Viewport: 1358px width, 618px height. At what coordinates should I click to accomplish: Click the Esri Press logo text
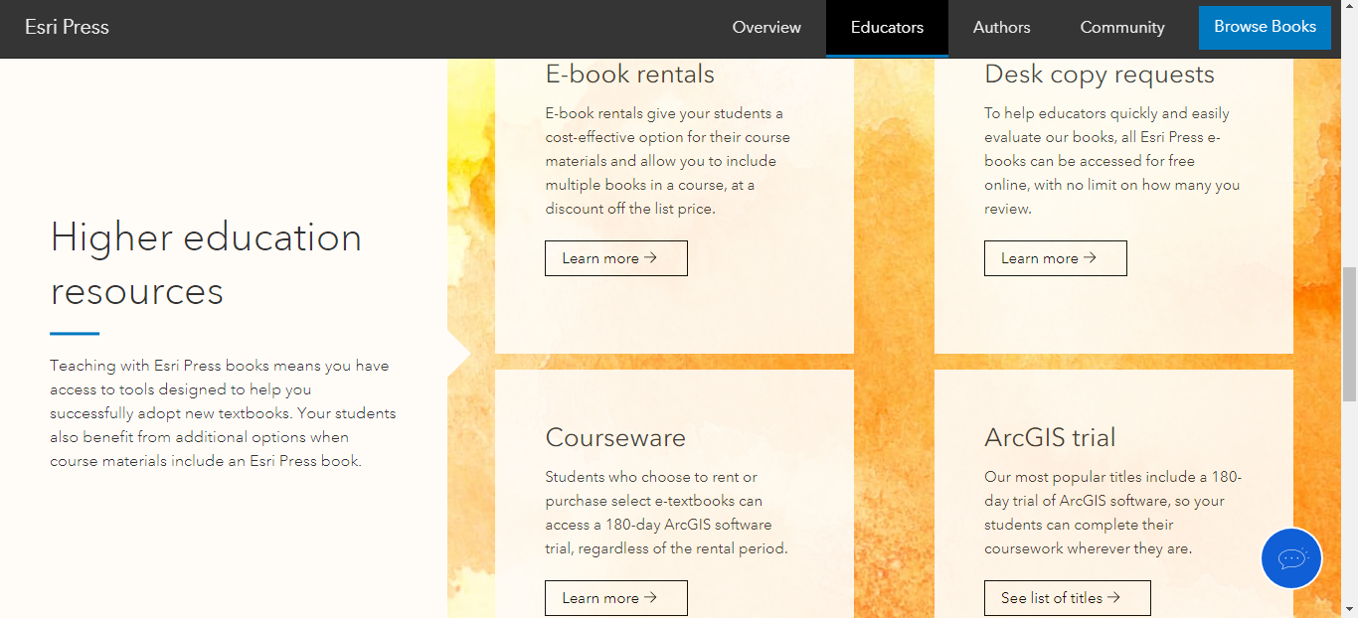[67, 28]
